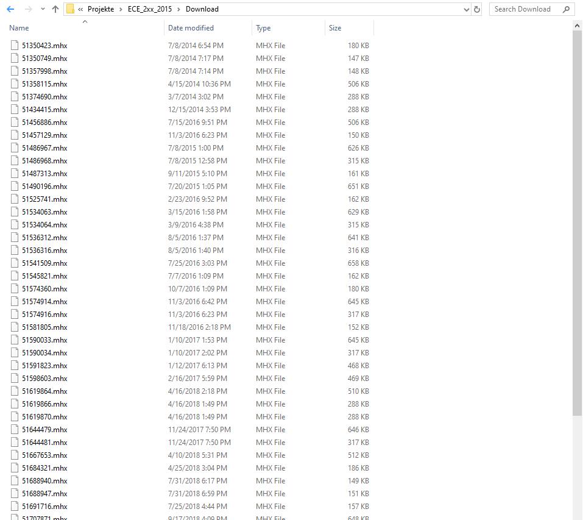583x520 pixels.
Task: Select file name 51574914.mhx
Action: coord(44,301)
